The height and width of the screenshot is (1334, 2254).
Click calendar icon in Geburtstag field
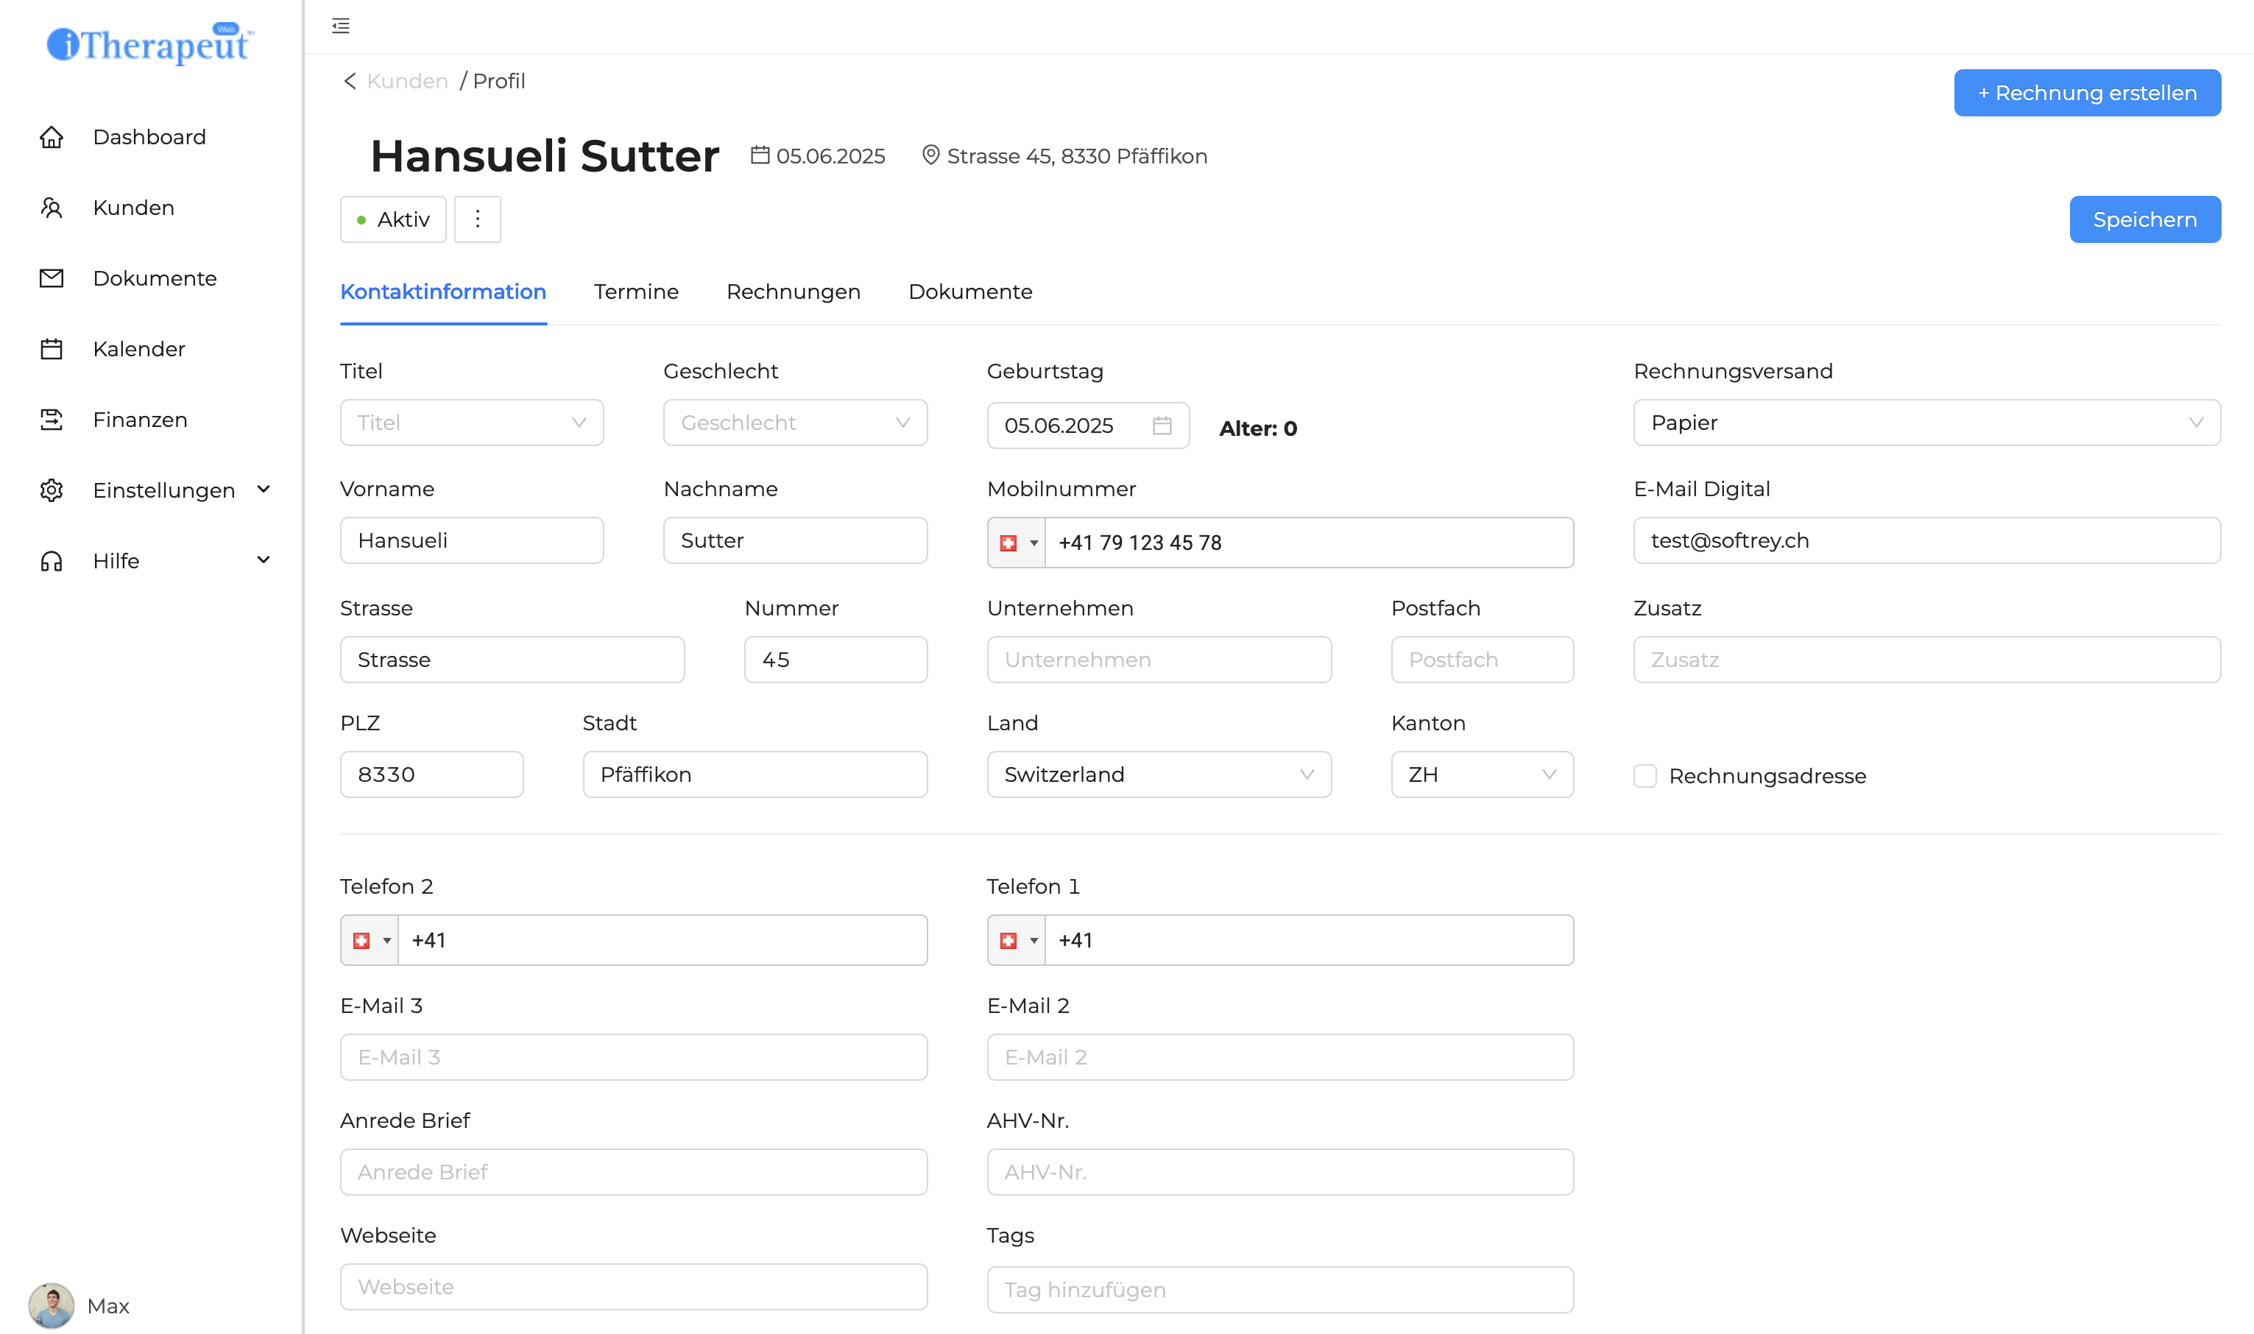pos(1161,426)
